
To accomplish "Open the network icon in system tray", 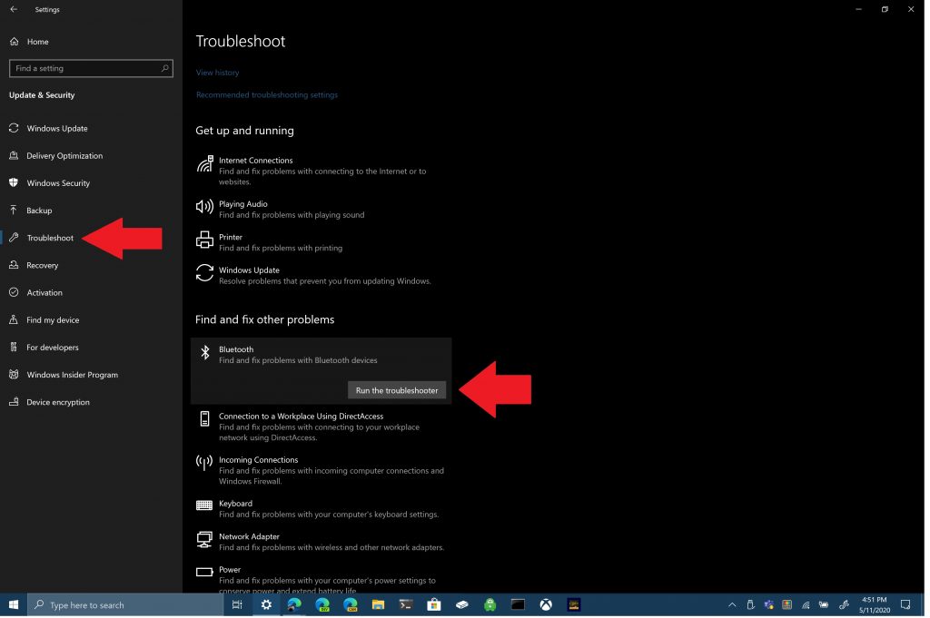I will (807, 606).
